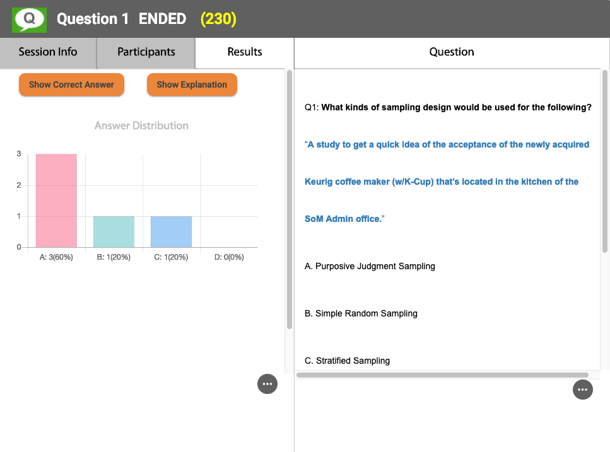
Task: Click the Answer Distribution chart title
Action: tap(141, 125)
